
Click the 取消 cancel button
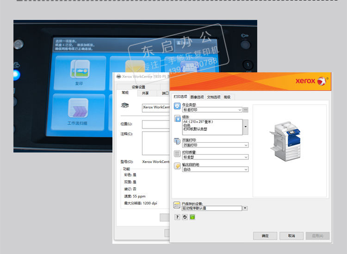click(x=291, y=236)
